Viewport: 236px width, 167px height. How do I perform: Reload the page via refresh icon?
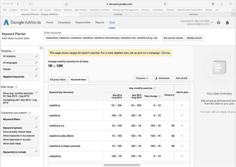point(165,4)
